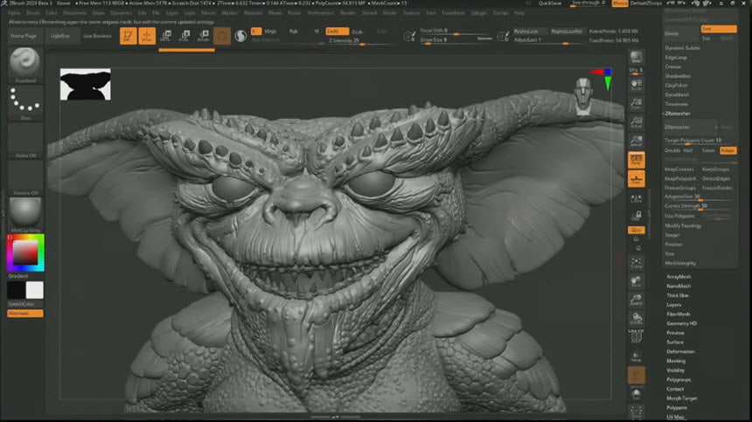Activate the Edit mode button
752x422 pixels.
(128, 36)
